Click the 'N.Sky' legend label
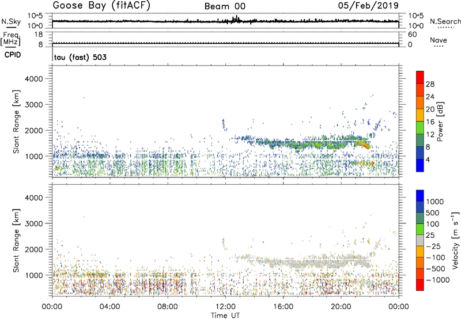 tap(11, 21)
